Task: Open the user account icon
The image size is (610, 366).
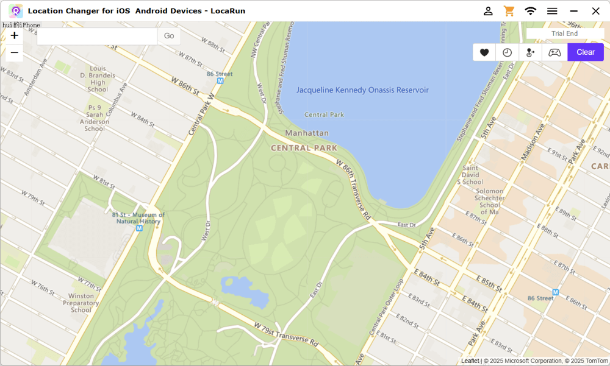Action: pos(488,11)
